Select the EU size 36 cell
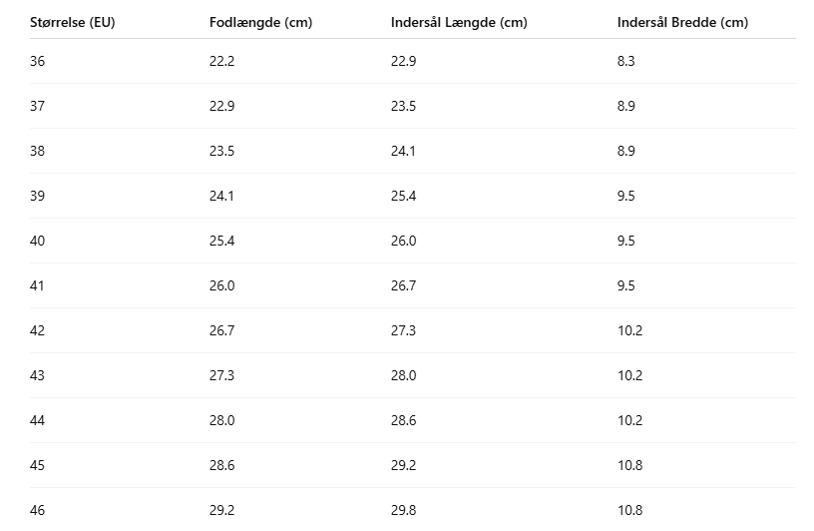814x531 pixels. (x=38, y=62)
